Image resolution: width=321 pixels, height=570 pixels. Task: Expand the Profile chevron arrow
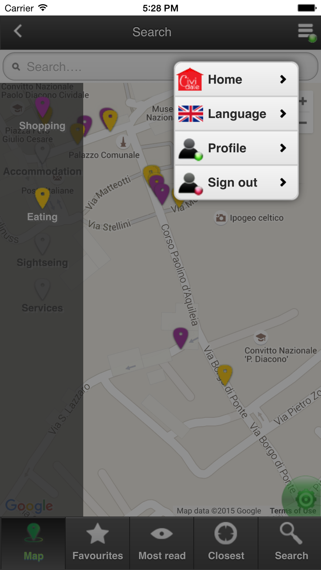click(x=283, y=148)
